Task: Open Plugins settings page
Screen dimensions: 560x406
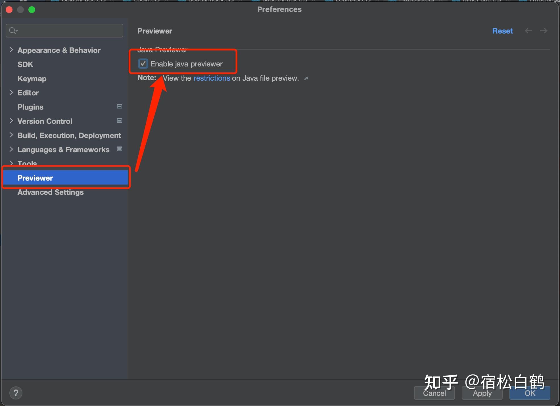Action: 30,107
